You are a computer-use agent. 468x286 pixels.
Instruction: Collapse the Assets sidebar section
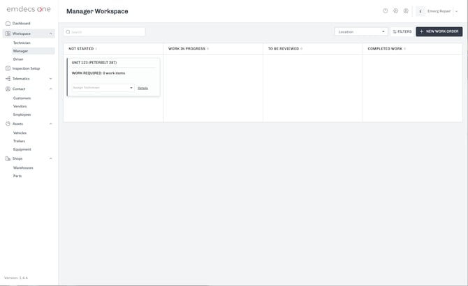51,123
